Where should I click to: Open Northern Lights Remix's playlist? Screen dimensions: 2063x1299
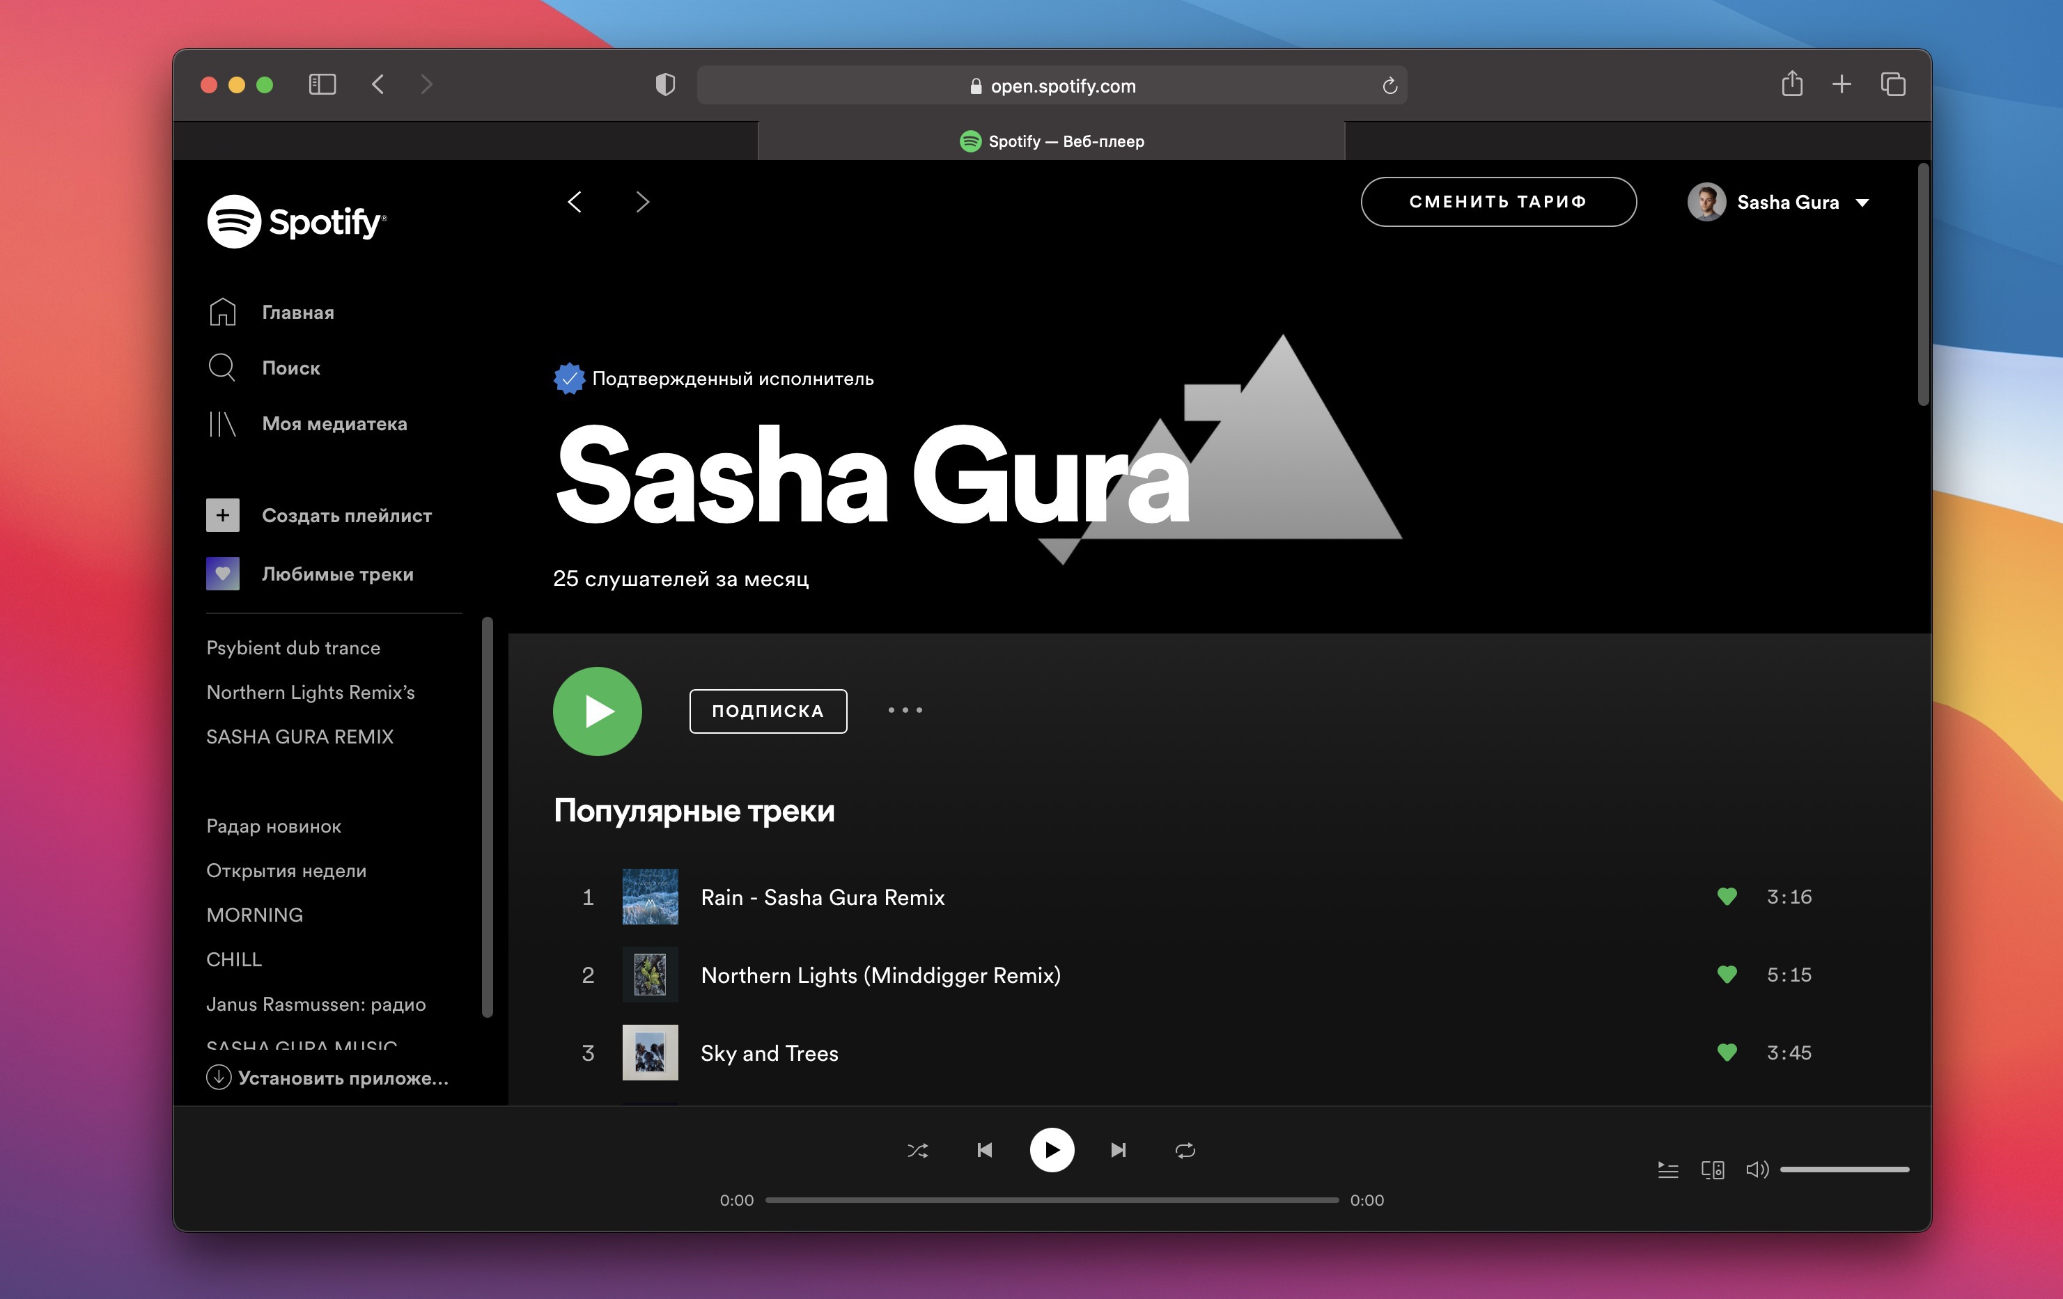pyautogui.click(x=310, y=693)
